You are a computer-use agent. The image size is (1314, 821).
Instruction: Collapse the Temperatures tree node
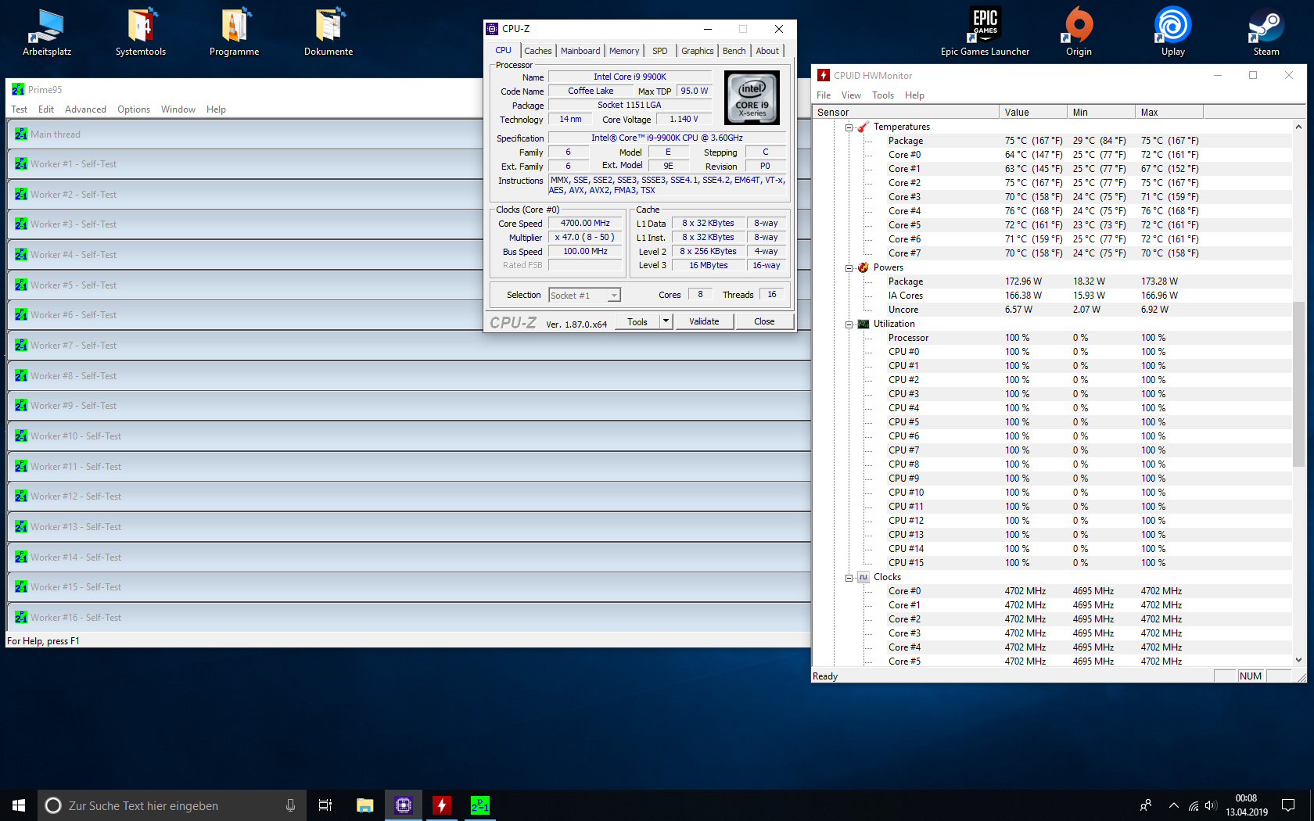pyautogui.click(x=849, y=127)
